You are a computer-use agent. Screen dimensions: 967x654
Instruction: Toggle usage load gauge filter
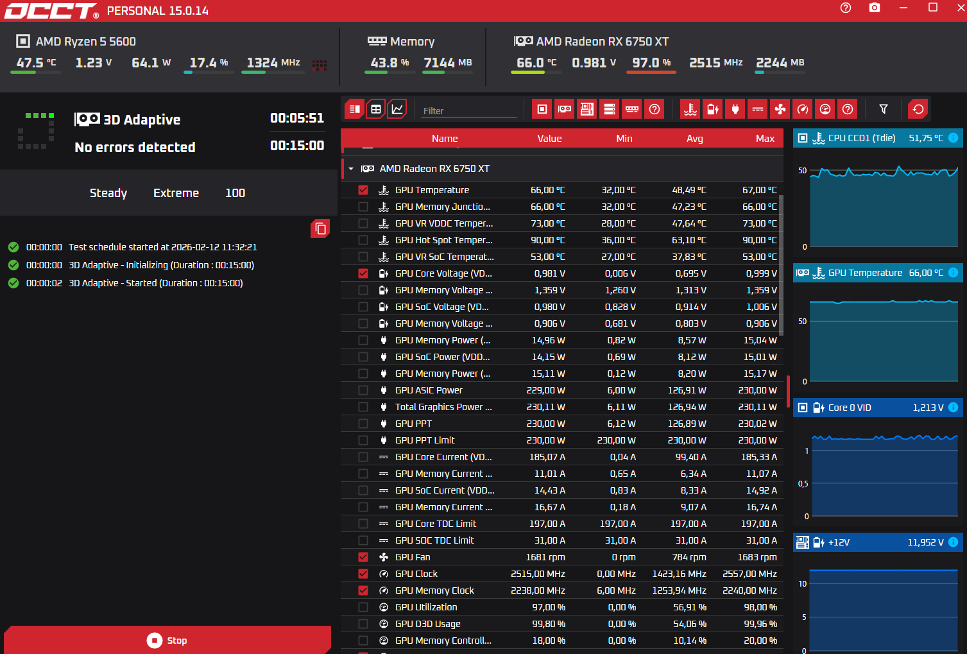[x=825, y=109]
